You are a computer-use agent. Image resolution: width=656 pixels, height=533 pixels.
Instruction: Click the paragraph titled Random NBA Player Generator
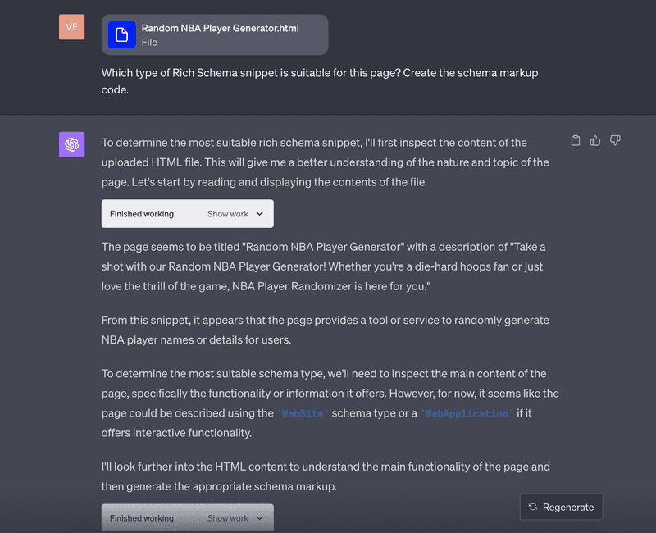pyautogui.click(x=323, y=266)
